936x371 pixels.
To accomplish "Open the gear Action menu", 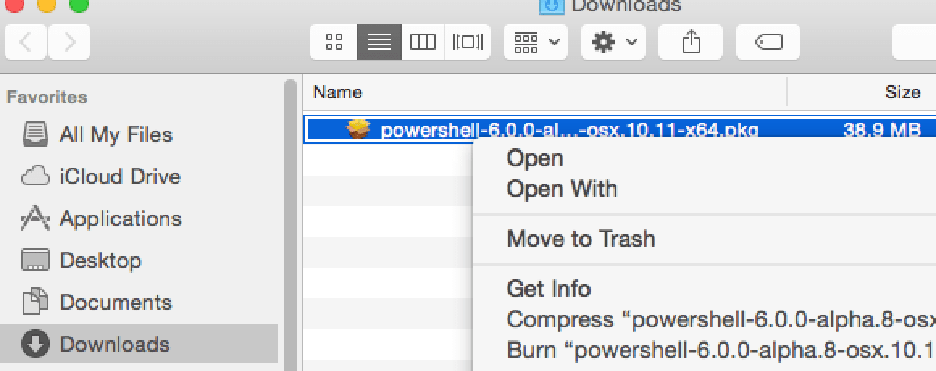I will [x=613, y=43].
